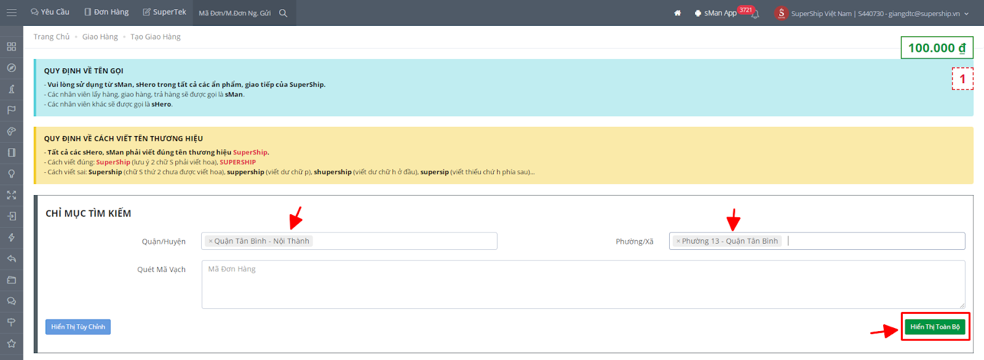Click the Quét Mã Vạch label
This screenshot has height=360, width=984.
point(161,270)
